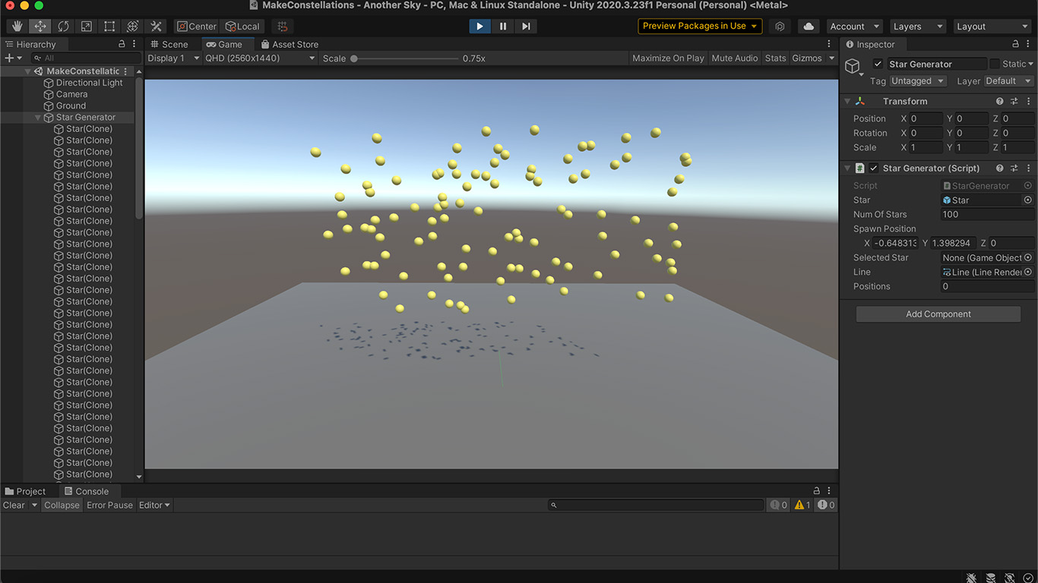Open cloud services icon
Viewport: 1038px width, 583px height.
(809, 26)
